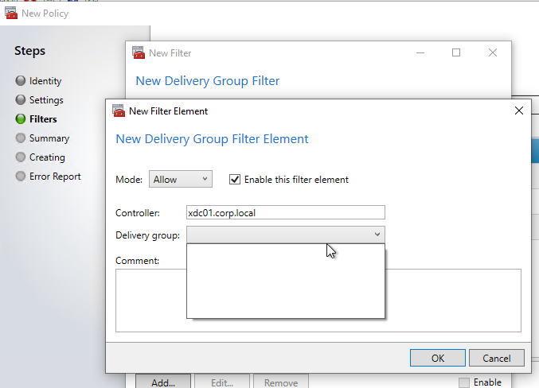Click the Add... button
This screenshot has height=388, width=539.
pos(163,382)
